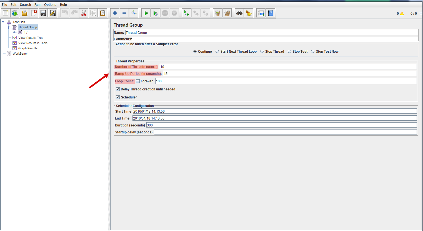This screenshot has height=231, width=423.
Task: Click the Duration seconds field
Action: click(x=281, y=125)
